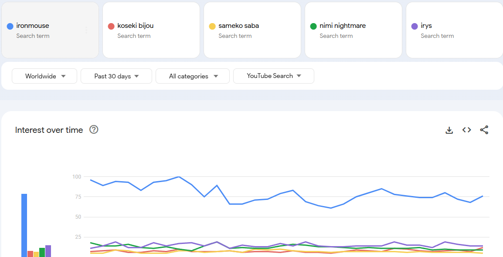This screenshot has width=503, height=257.
Task: Change the Past 30 days range
Action: (116, 76)
